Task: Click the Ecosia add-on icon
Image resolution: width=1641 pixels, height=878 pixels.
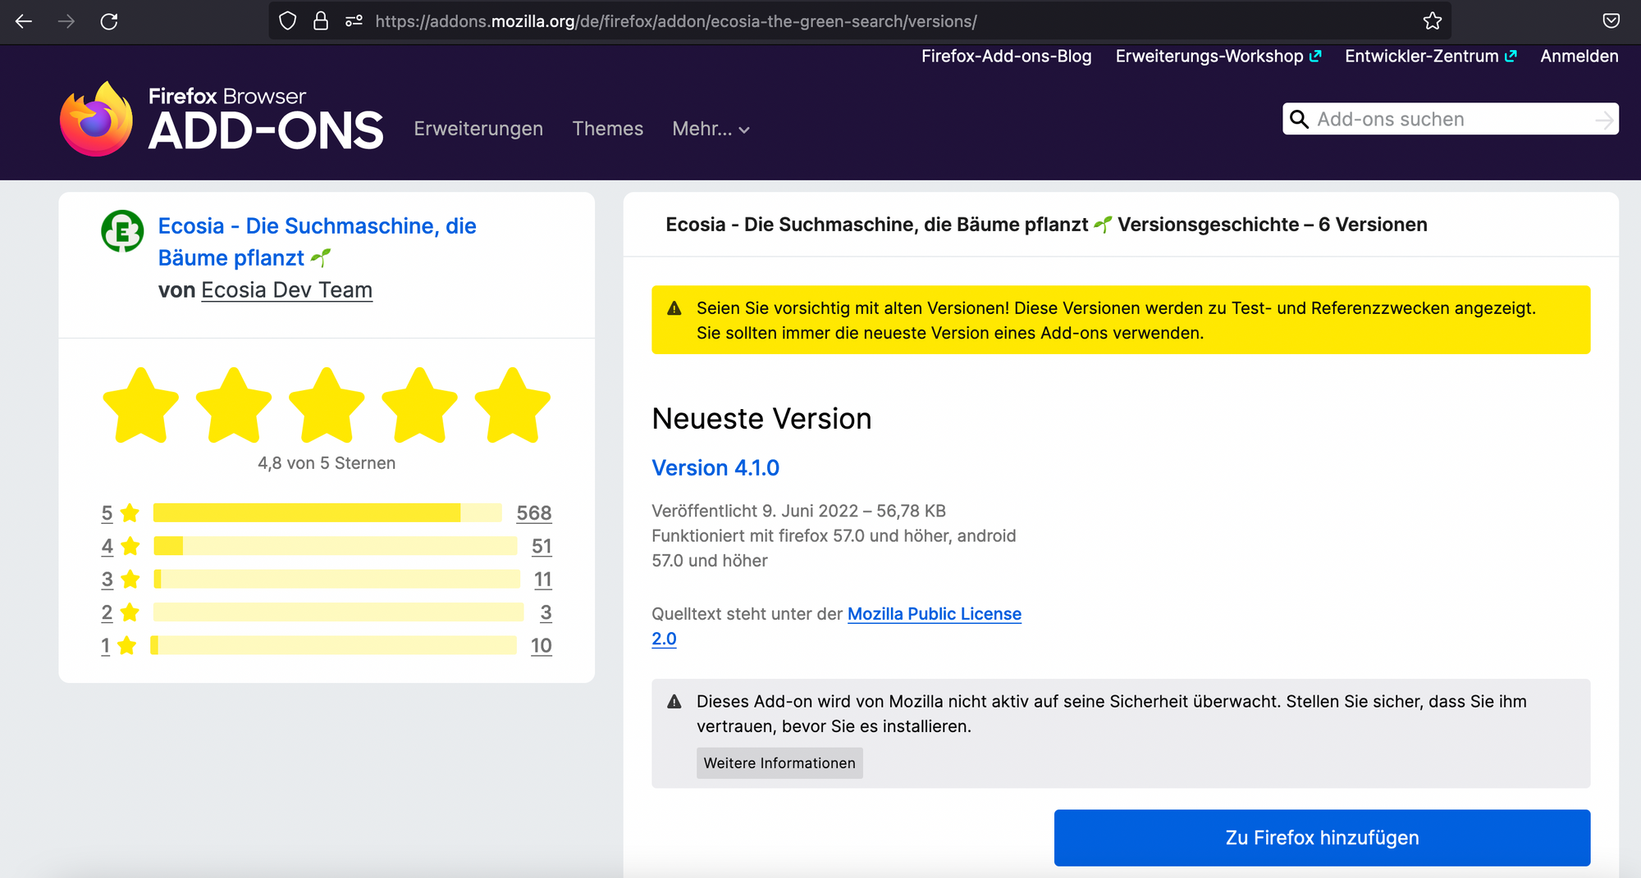Action: [122, 230]
